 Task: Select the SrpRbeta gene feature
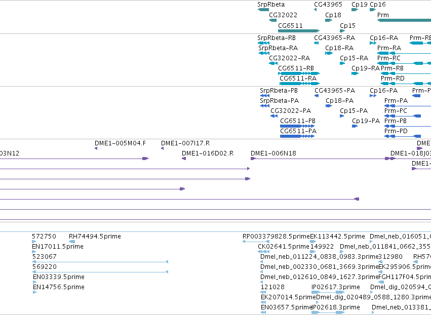pos(263,10)
